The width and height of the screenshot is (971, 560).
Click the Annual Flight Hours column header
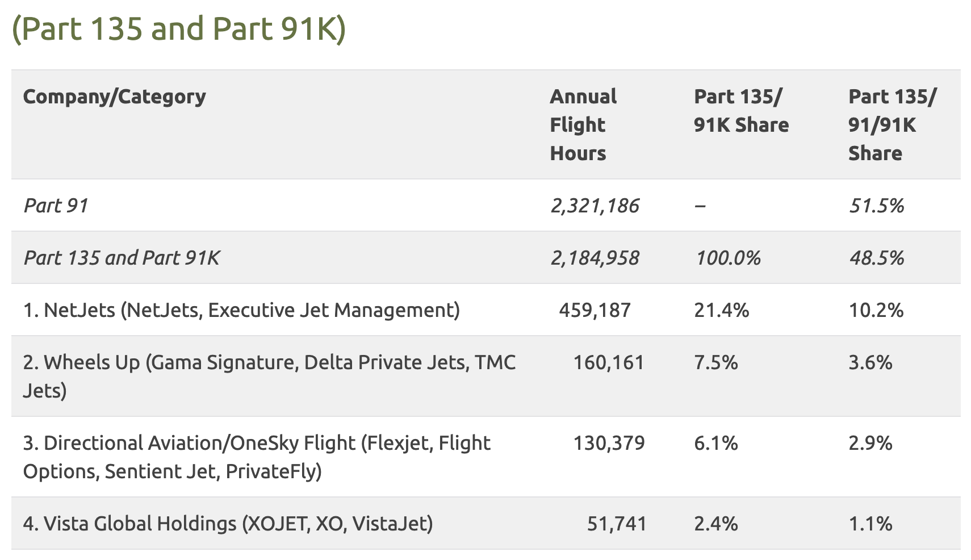(583, 124)
